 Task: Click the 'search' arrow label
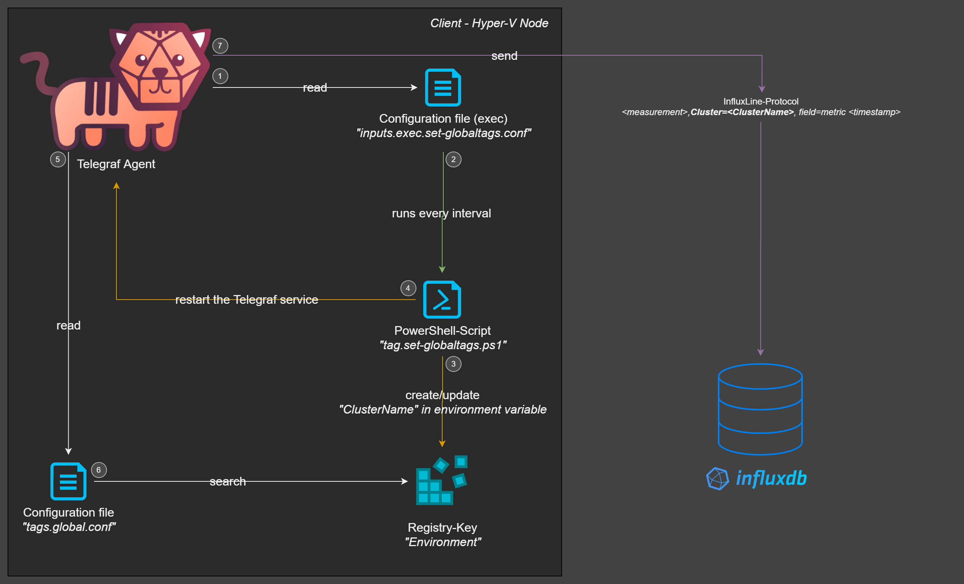(228, 482)
